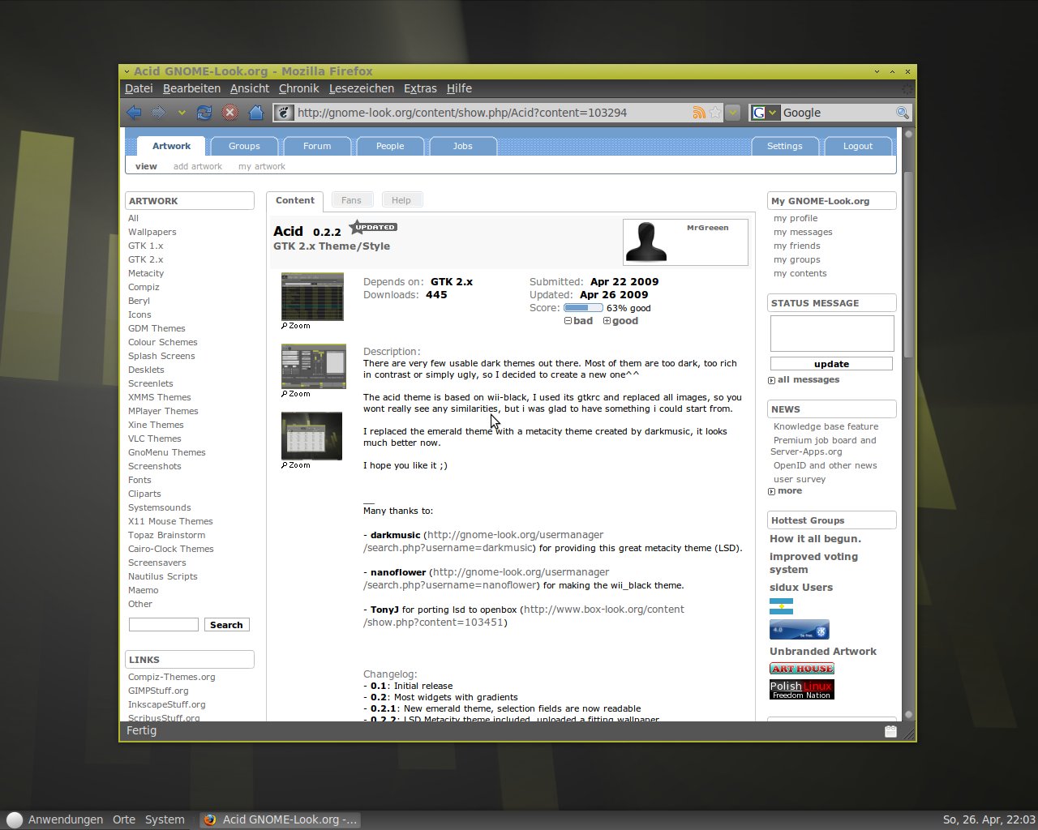
Task: Click the URL address field
Action: click(491, 113)
